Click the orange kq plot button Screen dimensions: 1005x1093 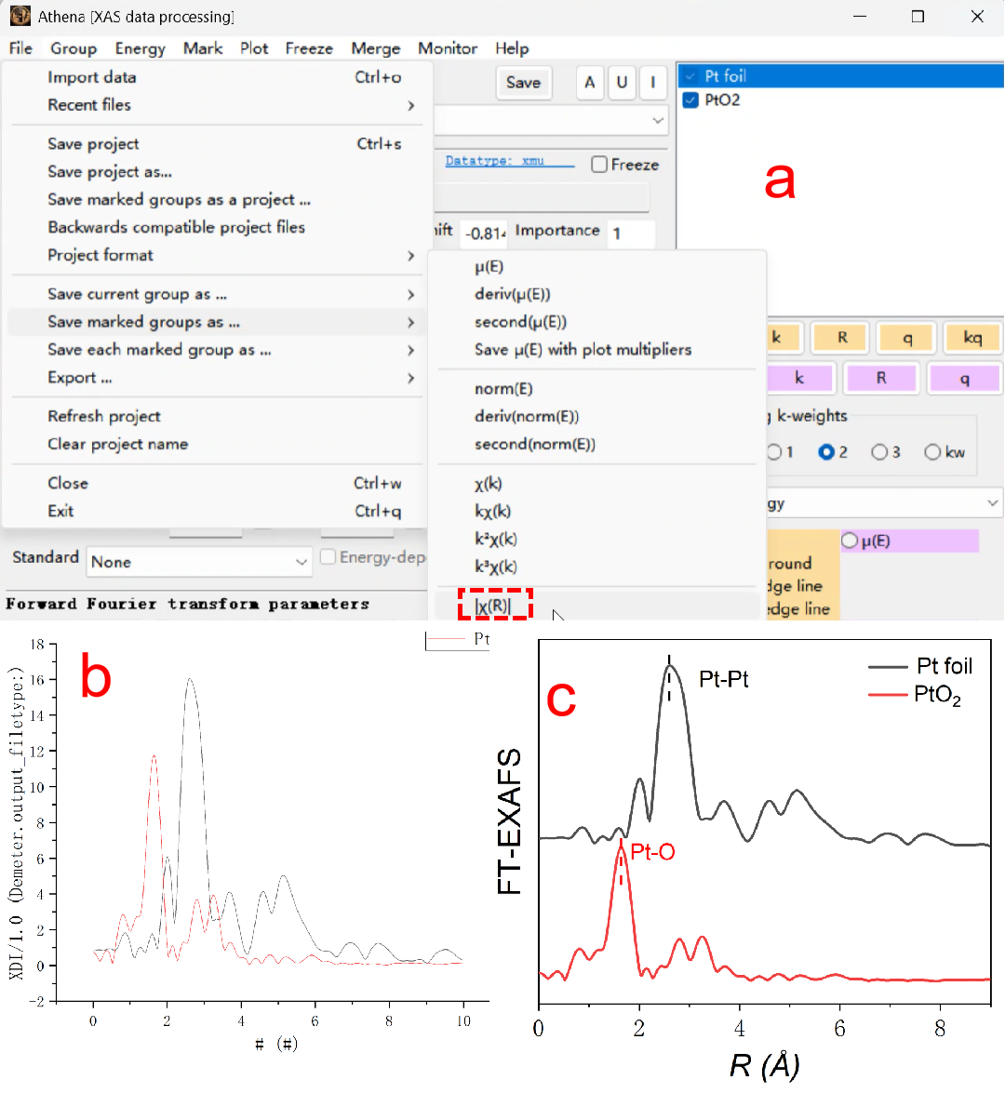[x=973, y=338]
